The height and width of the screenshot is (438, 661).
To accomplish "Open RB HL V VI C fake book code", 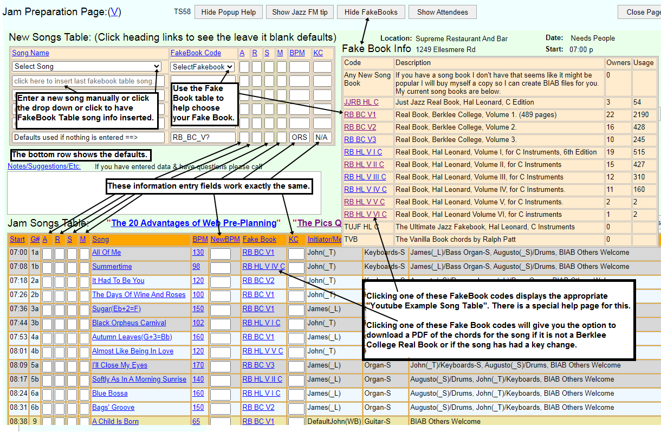I will click(365, 215).
